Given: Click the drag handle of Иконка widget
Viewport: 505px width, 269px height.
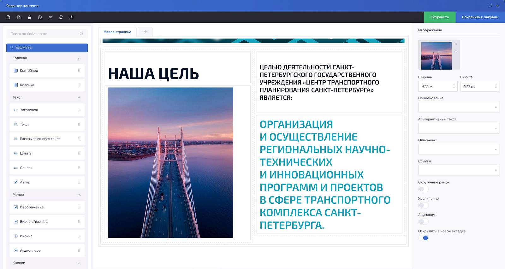Looking at the screenshot, I should tap(79, 236).
